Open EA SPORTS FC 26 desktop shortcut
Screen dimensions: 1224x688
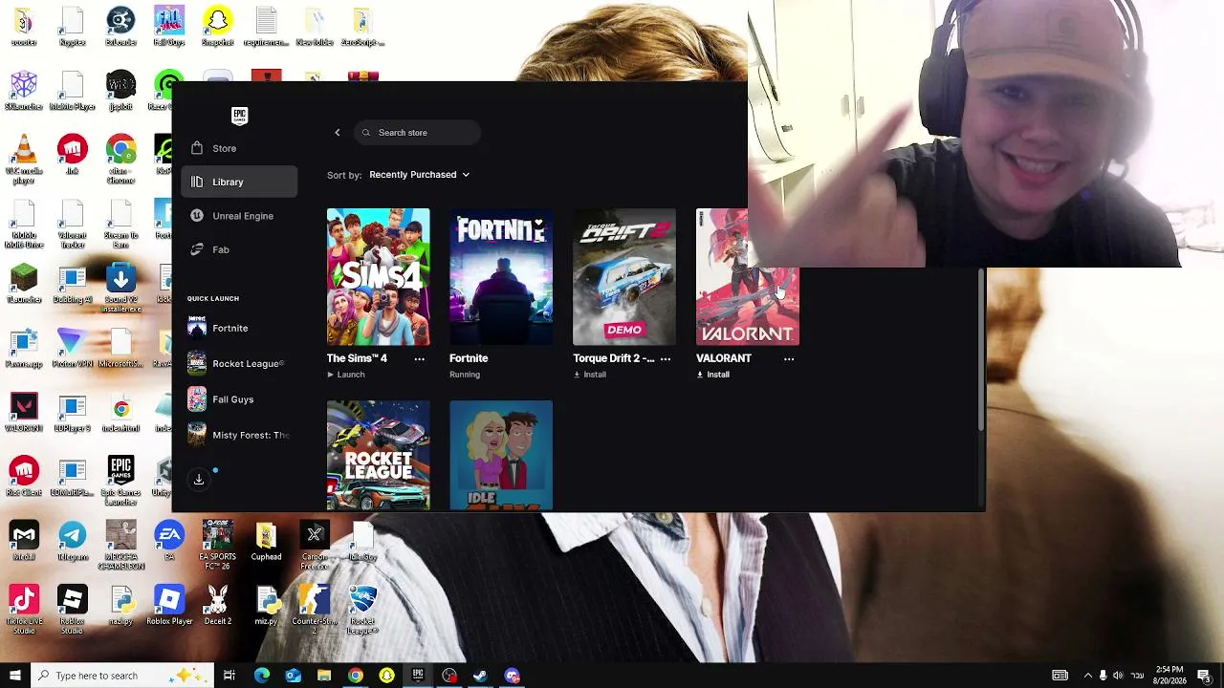pos(217,545)
